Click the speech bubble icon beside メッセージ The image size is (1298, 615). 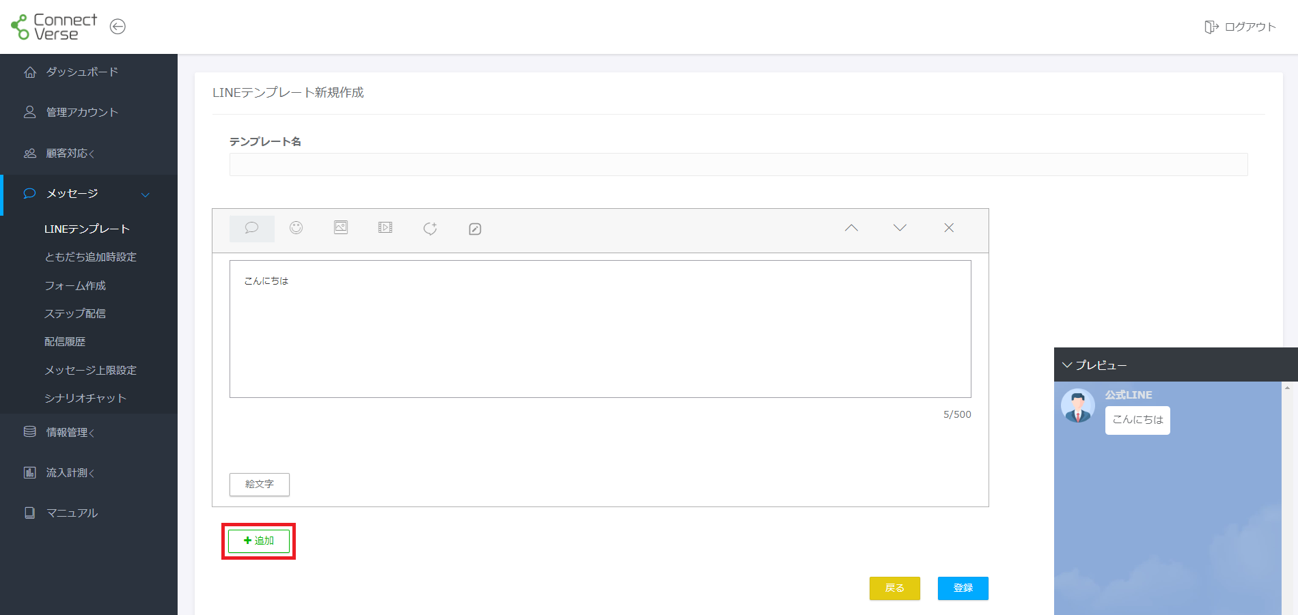coord(29,194)
